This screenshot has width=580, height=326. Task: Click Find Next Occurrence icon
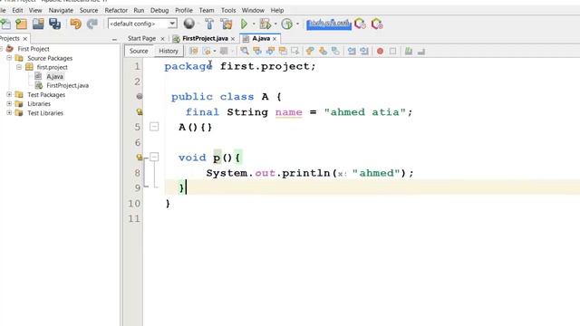coord(270,51)
